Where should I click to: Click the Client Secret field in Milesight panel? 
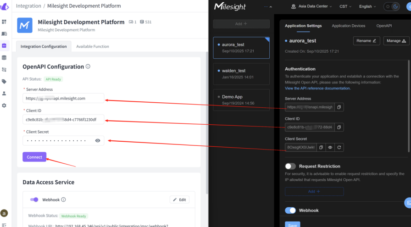[300, 148]
